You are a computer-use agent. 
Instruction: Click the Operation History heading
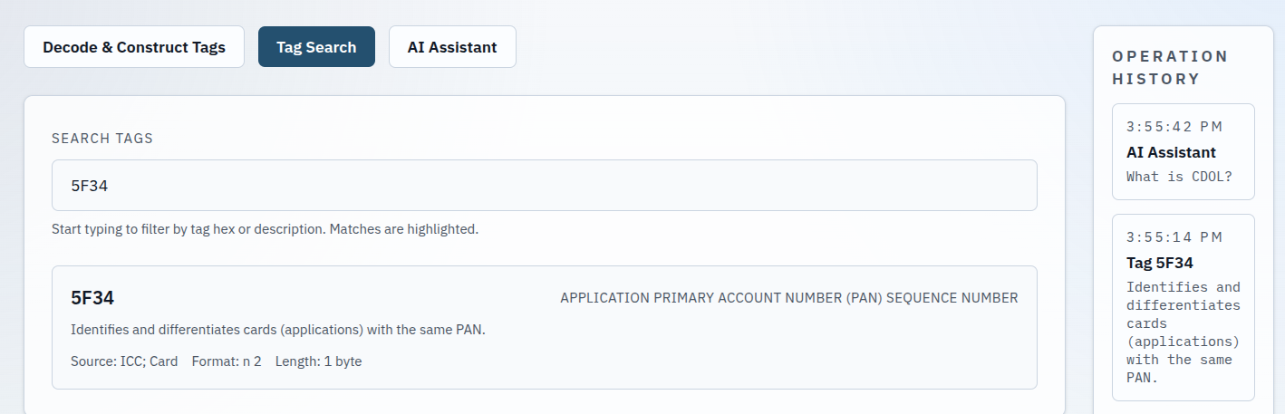tap(1170, 68)
